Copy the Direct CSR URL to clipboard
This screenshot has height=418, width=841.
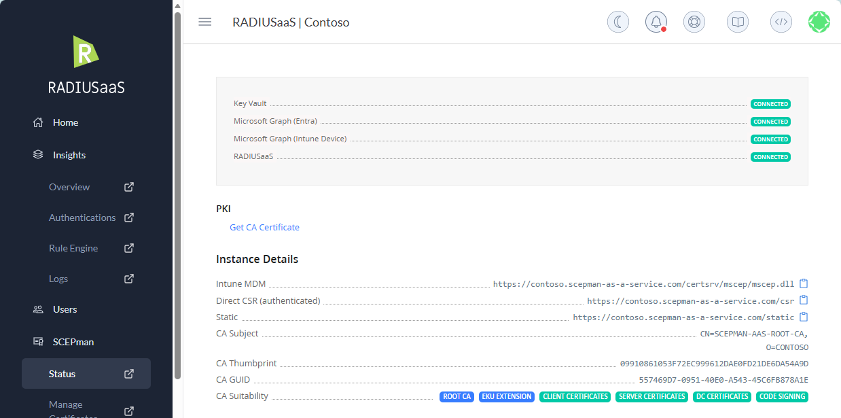803,300
